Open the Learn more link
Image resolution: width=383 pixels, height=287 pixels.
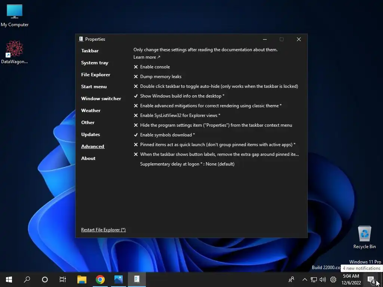(147, 57)
